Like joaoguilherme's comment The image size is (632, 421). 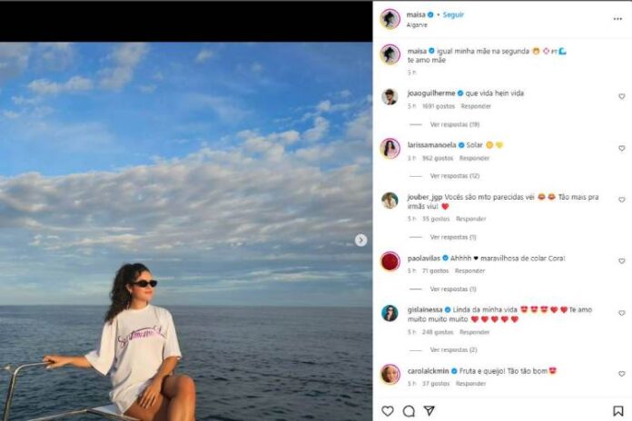(622, 96)
